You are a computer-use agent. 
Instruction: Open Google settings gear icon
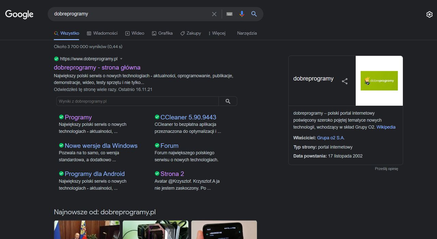tap(429, 14)
